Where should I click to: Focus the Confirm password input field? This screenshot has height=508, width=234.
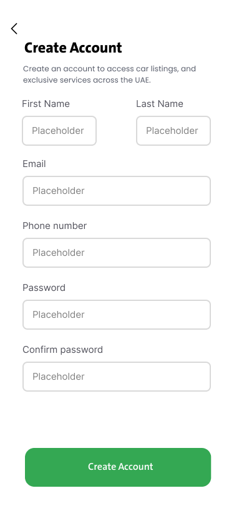(117, 377)
